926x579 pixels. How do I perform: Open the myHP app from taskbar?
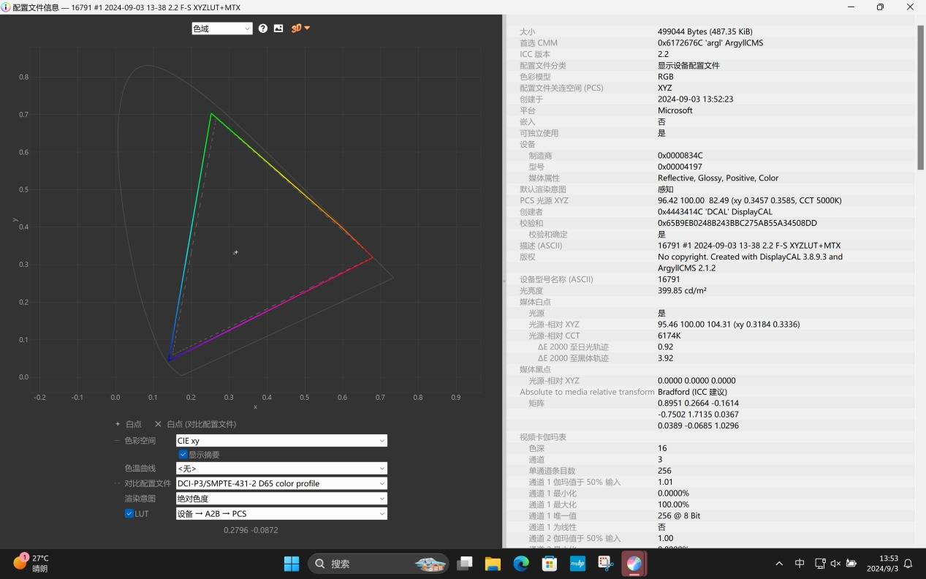click(577, 564)
